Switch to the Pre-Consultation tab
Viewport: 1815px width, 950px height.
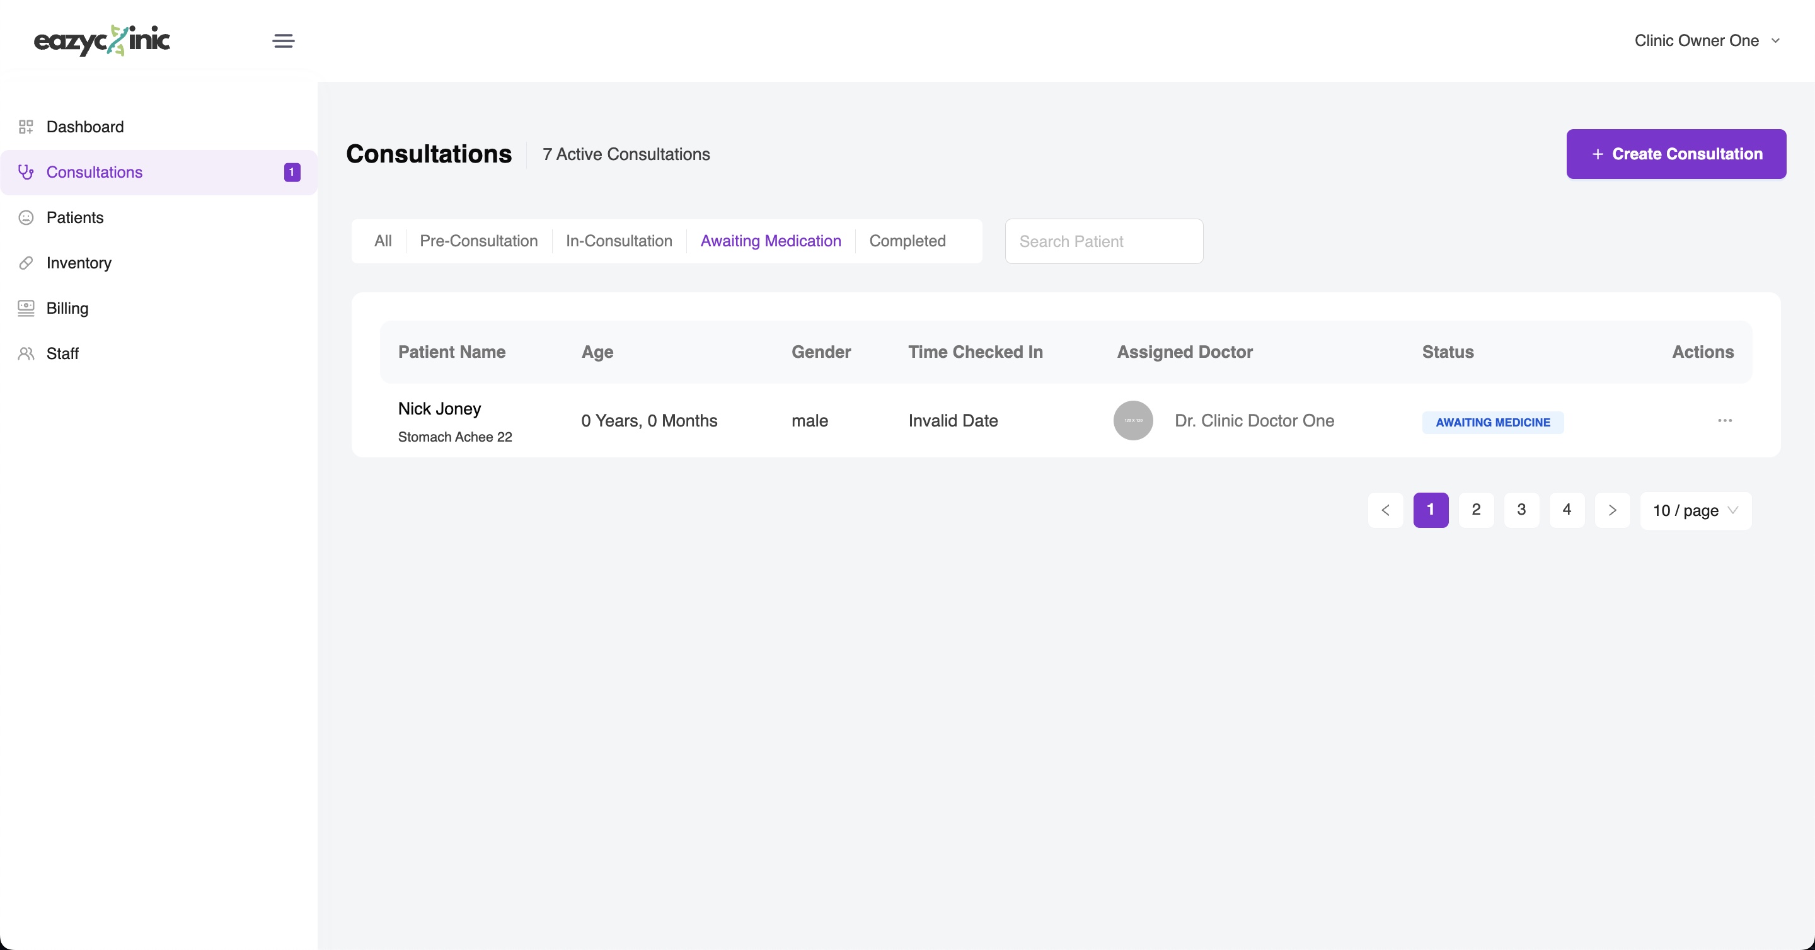coord(478,241)
